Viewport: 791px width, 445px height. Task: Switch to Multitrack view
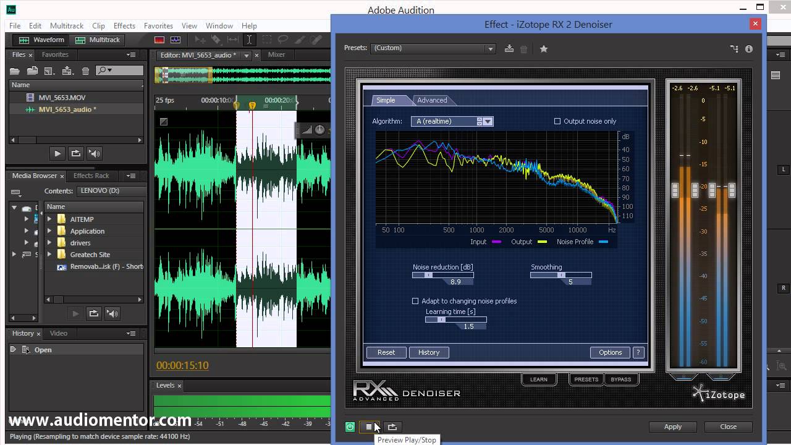(97, 40)
